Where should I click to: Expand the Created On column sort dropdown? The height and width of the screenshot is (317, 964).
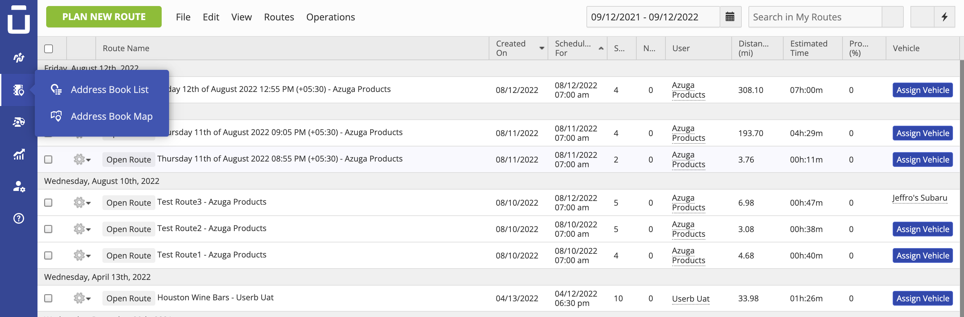click(x=542, y=48)
